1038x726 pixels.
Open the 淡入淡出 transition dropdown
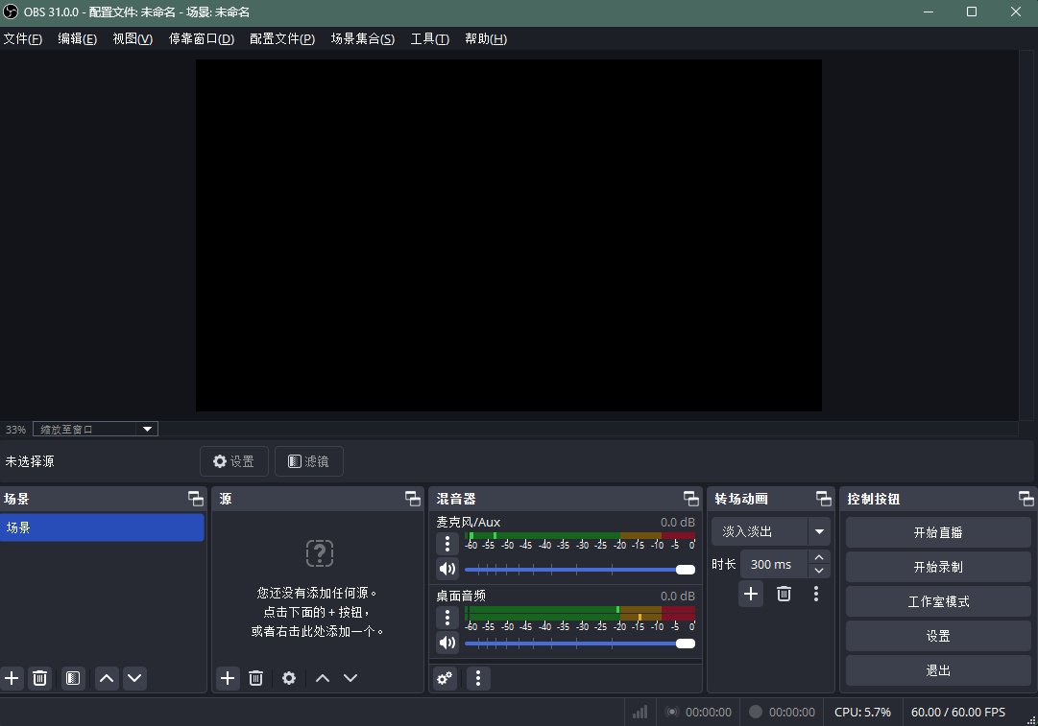pyautogui.click(x=770, y=531)
